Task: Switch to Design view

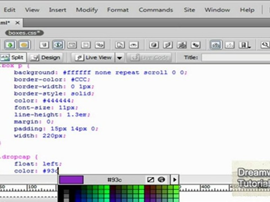Action: click(45, 58)
